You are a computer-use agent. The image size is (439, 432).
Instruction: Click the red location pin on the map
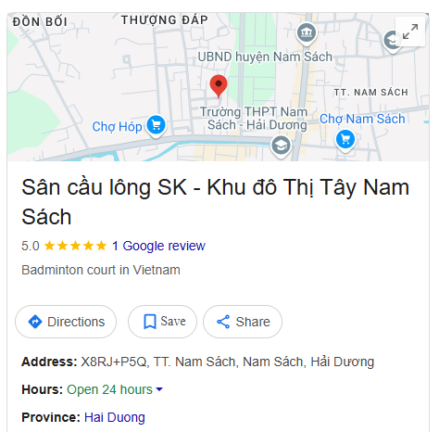tap(219, 86)
